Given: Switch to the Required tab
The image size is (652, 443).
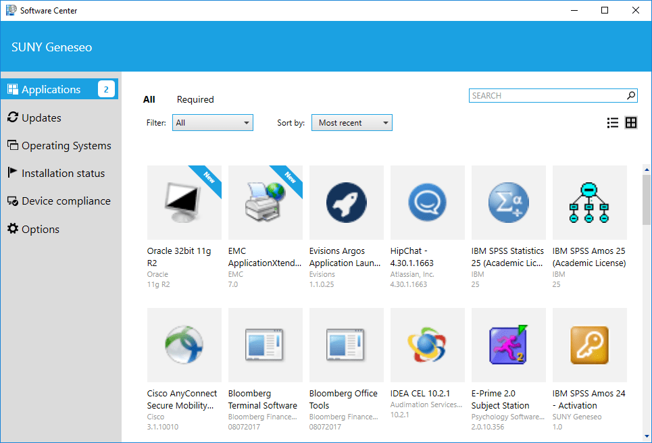Looking at the screenshot, I should coord(195,99).
